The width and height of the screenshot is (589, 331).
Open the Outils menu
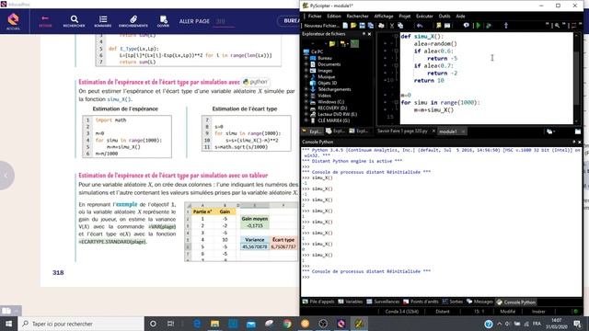445,17
